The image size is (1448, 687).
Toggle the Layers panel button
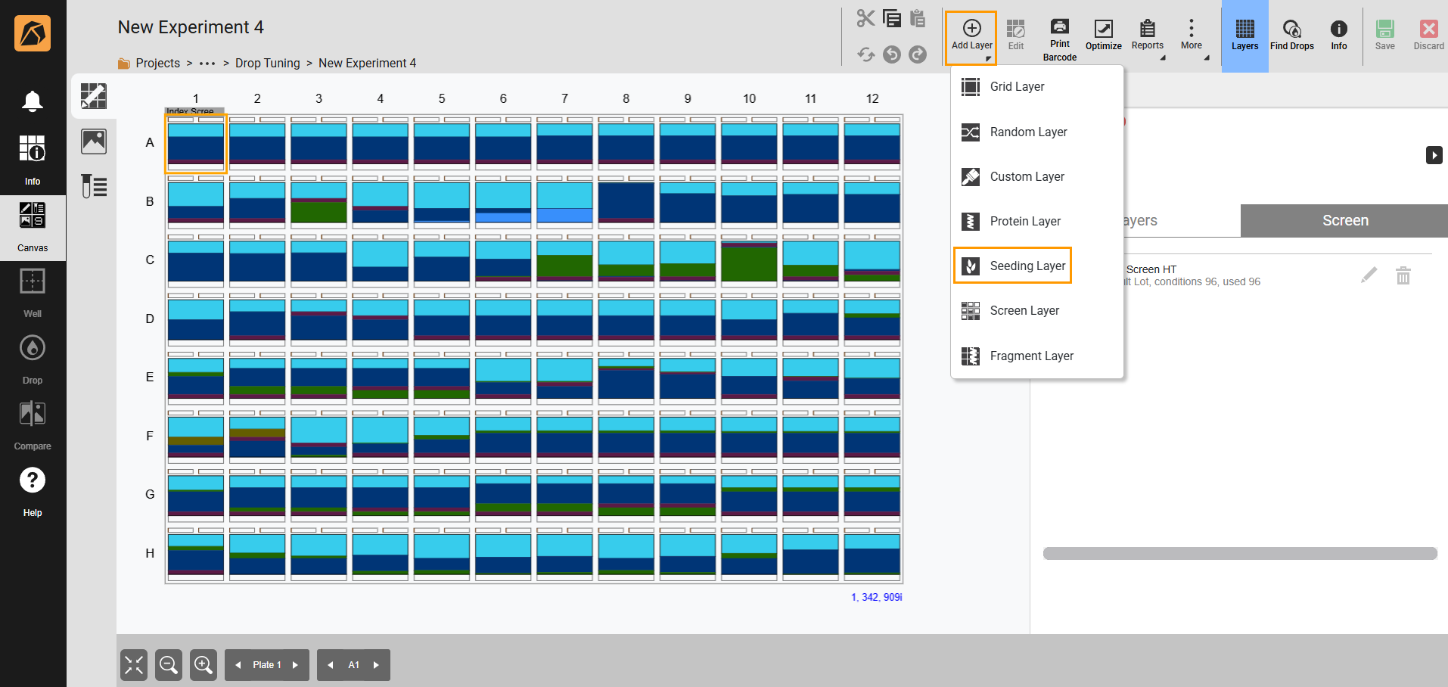pyautogui.click(x=1244, y=36)
